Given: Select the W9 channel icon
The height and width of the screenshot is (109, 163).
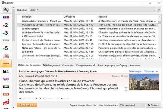Looking at the screenshot, I should [x=6, y=79].
